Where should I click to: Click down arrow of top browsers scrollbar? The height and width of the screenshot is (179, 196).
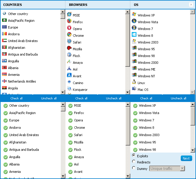128,92
